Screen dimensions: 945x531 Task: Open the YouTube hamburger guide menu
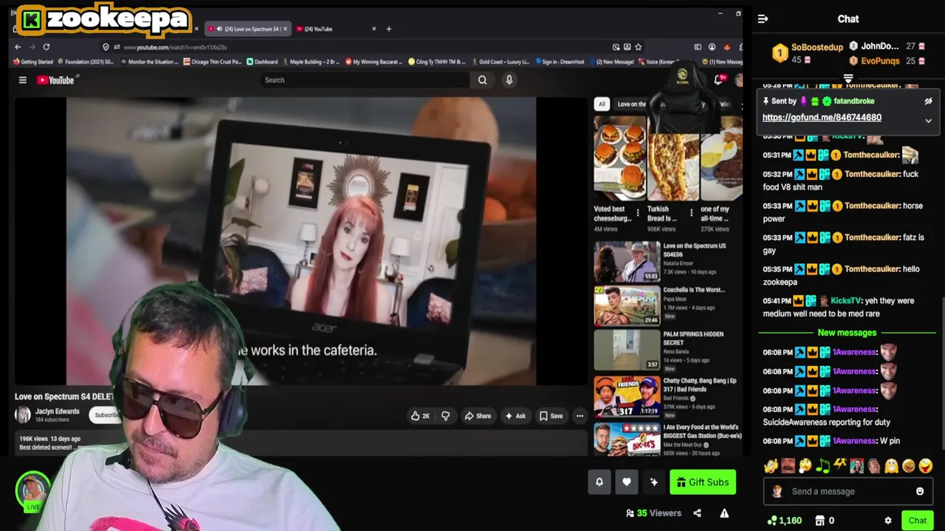coord(22,80)
